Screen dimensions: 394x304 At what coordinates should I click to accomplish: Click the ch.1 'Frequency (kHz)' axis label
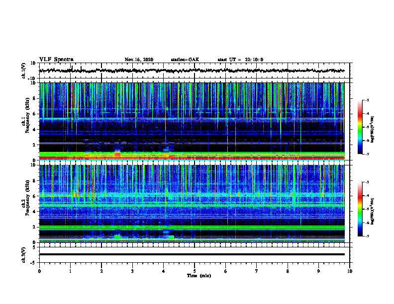pyautogui.click(x=27, y=115)
